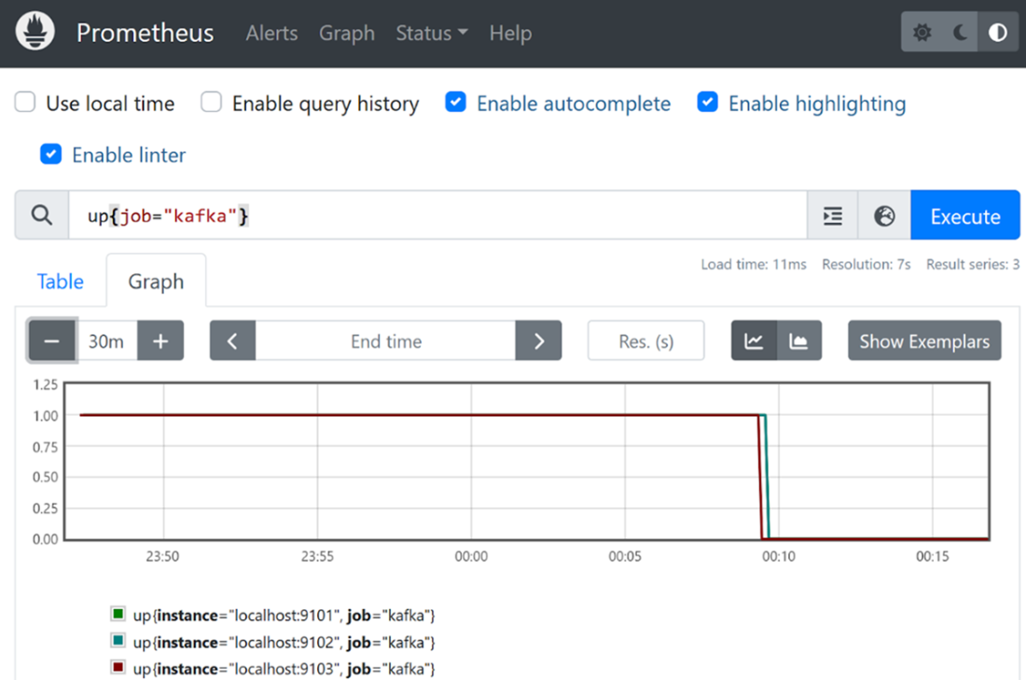Click the 'Resolution: 7s' text
The width and height of the screenshot is (1026, 680).
867,264
